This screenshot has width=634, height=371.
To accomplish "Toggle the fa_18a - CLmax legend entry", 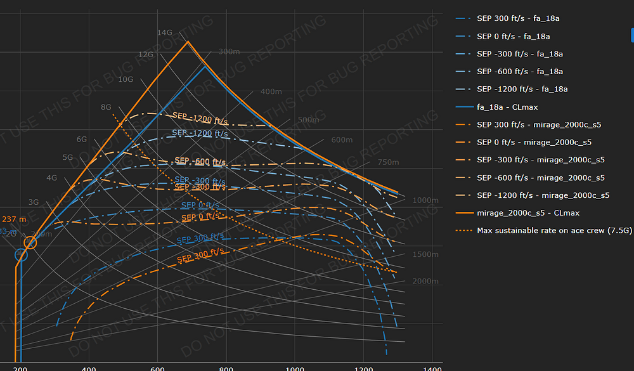I will (x=496, y=107).
